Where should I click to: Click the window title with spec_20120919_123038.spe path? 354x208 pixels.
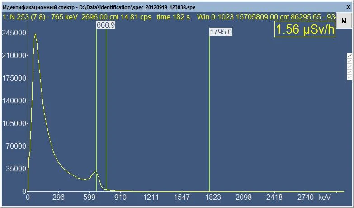coord(99,7)
